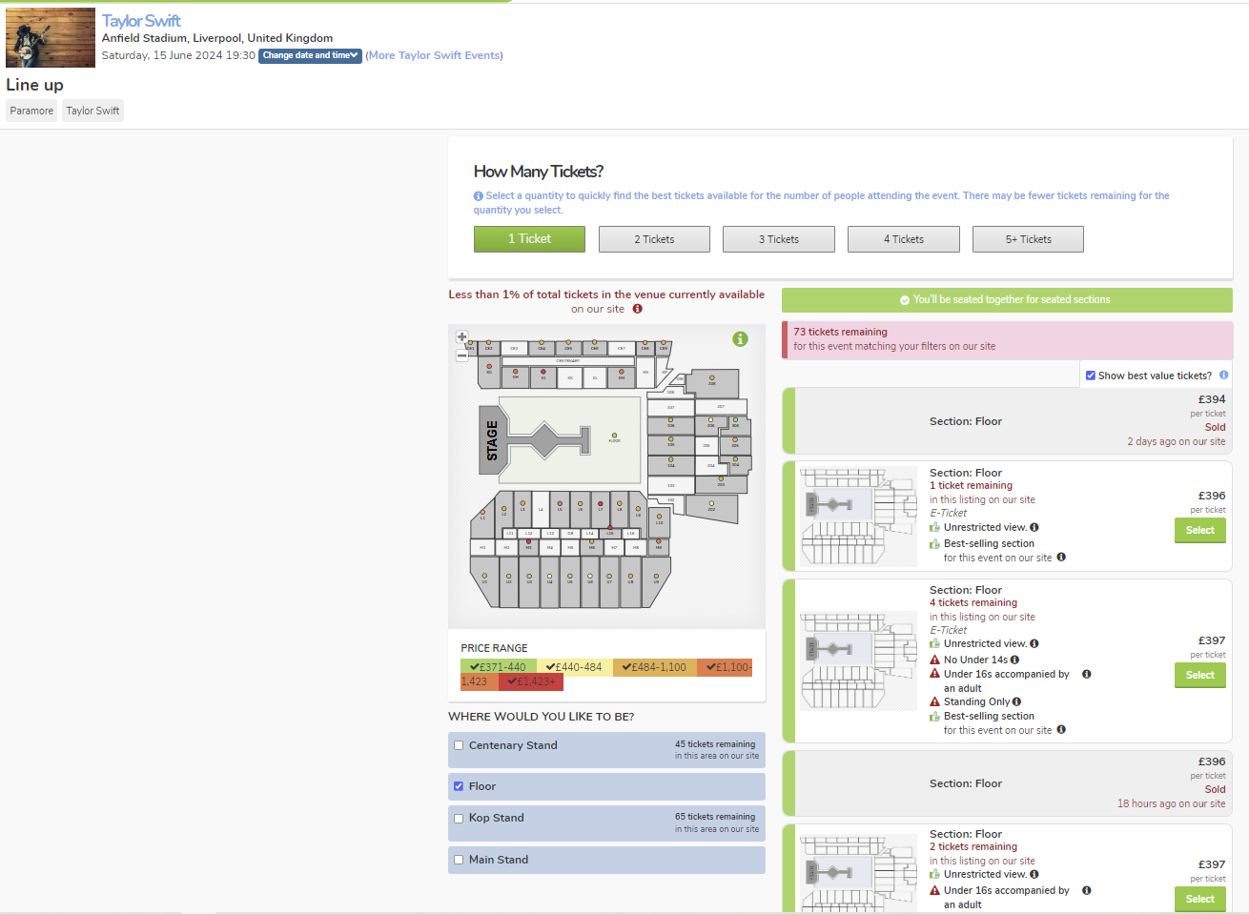This screenshot has width=1249, height=914.
Task: Click info icon beside ticket availability warning
Action: [638, 309]
